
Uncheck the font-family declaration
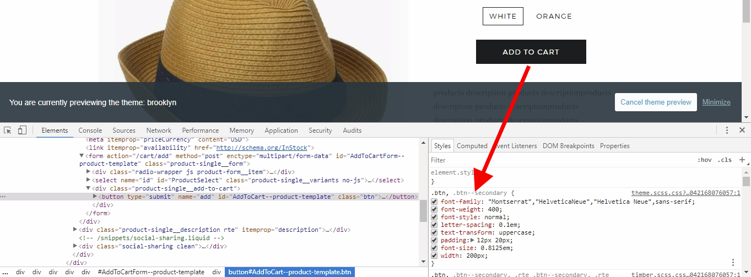(x=434, y=202)
